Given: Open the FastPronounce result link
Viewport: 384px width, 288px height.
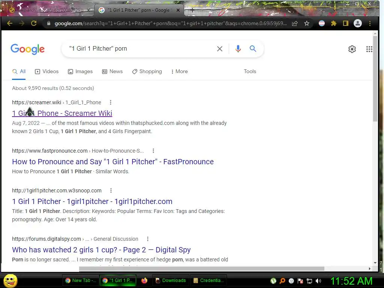Looking at the screenshot, I should click(x=113, y=162).
